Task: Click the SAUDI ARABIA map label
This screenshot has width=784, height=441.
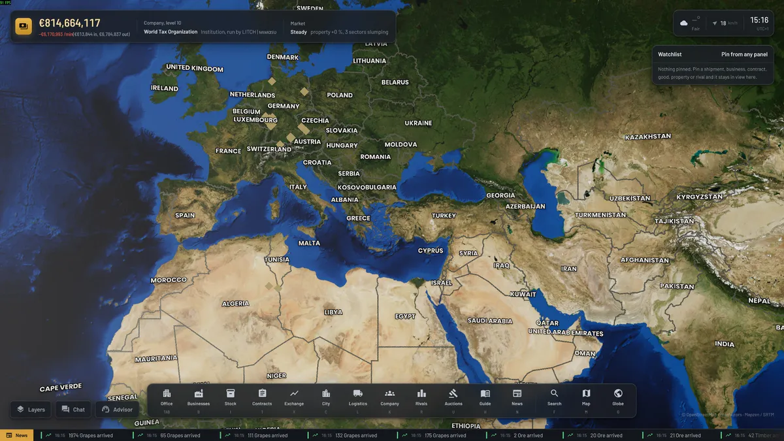Action: tap(490, 321)
